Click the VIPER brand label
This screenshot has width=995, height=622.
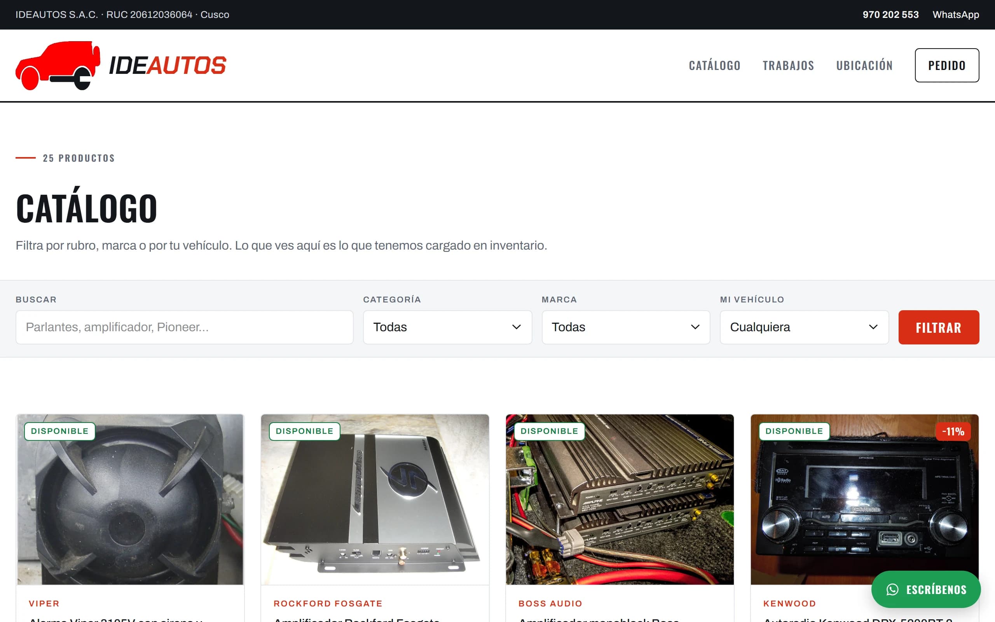[x=44, y=603]
